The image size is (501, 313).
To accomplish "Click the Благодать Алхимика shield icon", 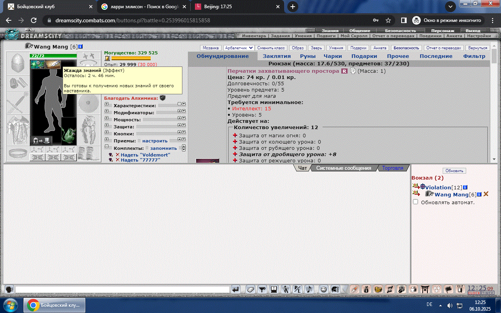I will tap(162, 98).
